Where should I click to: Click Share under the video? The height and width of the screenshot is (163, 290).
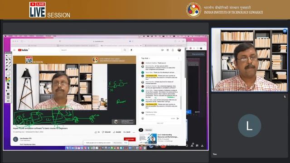[117, 132]
